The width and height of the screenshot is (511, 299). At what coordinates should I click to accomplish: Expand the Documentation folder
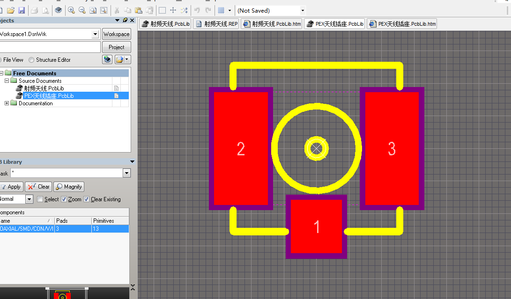pyautogui.click(x=7, y=103)
